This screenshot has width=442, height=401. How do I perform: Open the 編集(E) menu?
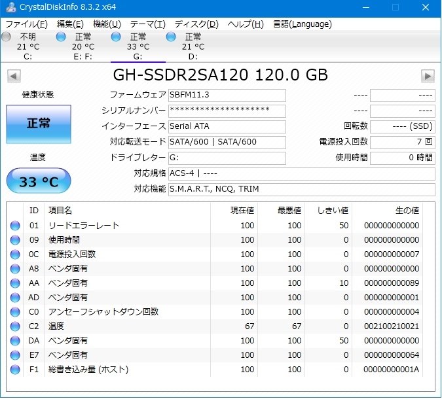pyautogui.click(x=70, y=24)
